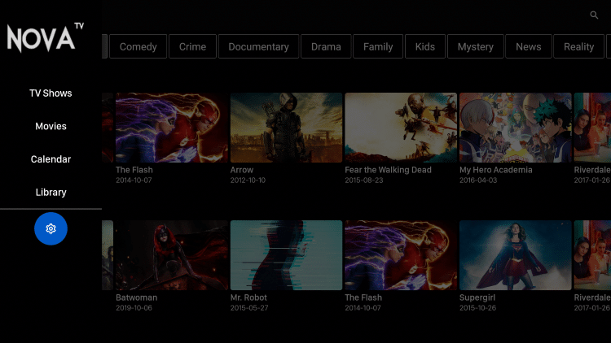Image resolution: width=611 pixels, height=343 pixels.
Task: Filter shows by Mystery
Action: click(476, 46)
